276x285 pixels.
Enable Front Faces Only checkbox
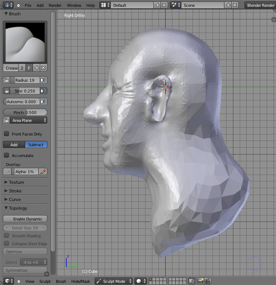(6, 134)
